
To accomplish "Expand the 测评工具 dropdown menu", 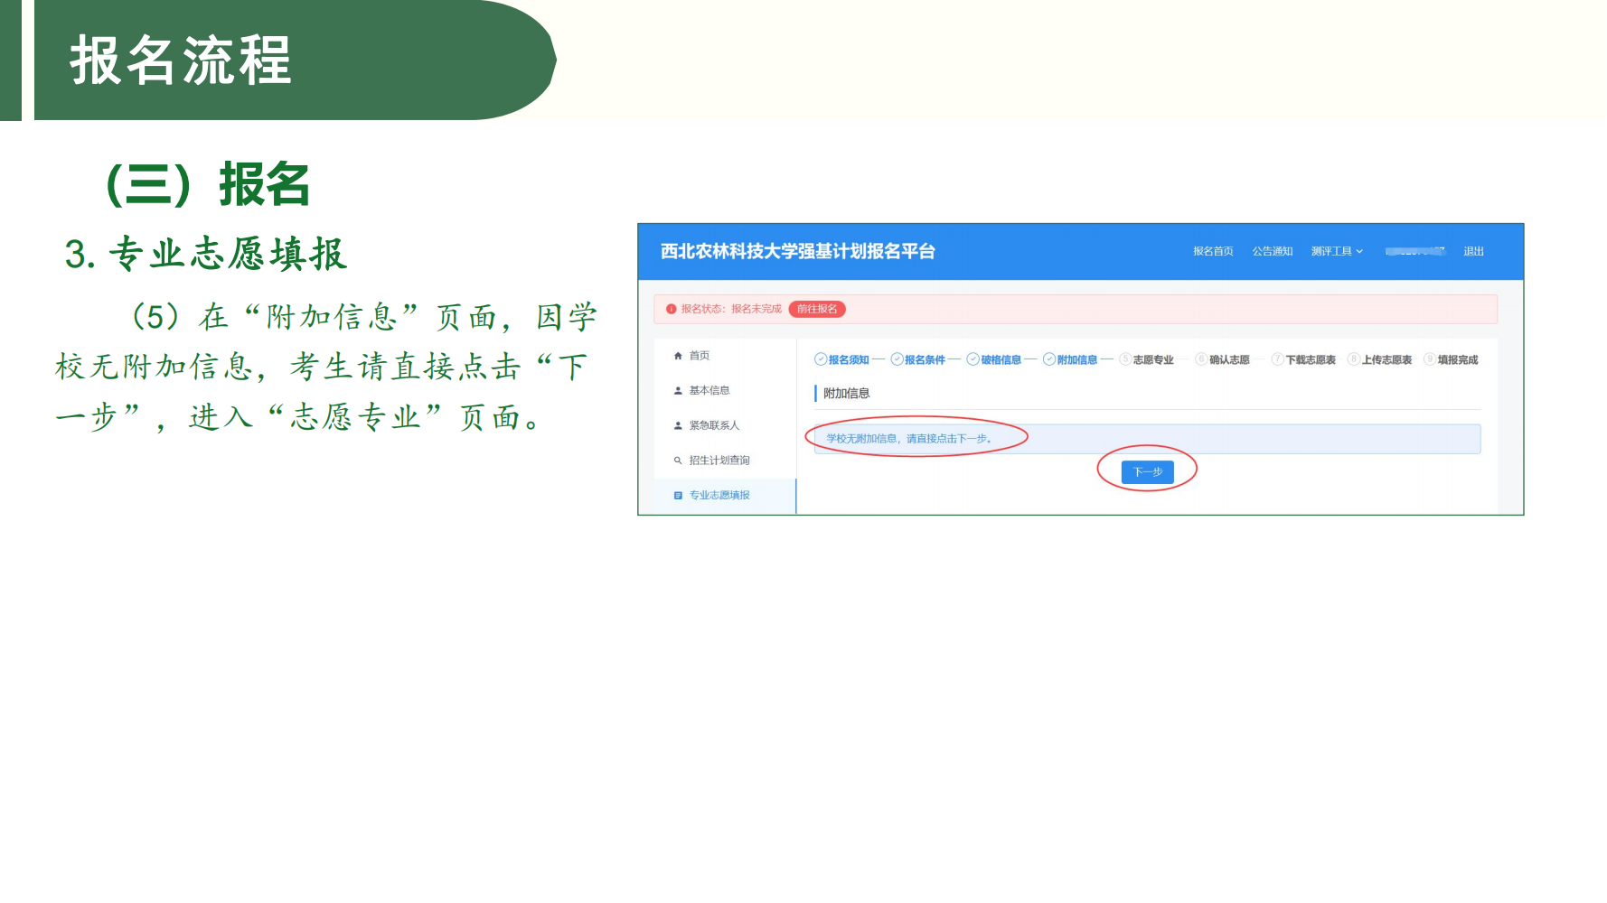I will pos(1336,251).
